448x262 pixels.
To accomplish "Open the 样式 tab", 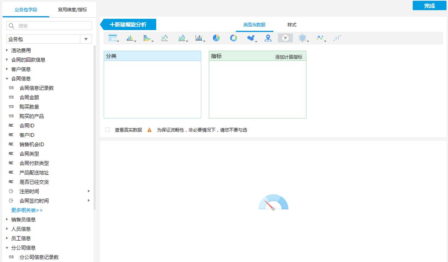I will [x=291, y=24].
